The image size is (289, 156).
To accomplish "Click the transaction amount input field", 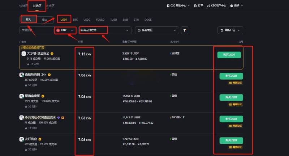I will tap(36, 30).
